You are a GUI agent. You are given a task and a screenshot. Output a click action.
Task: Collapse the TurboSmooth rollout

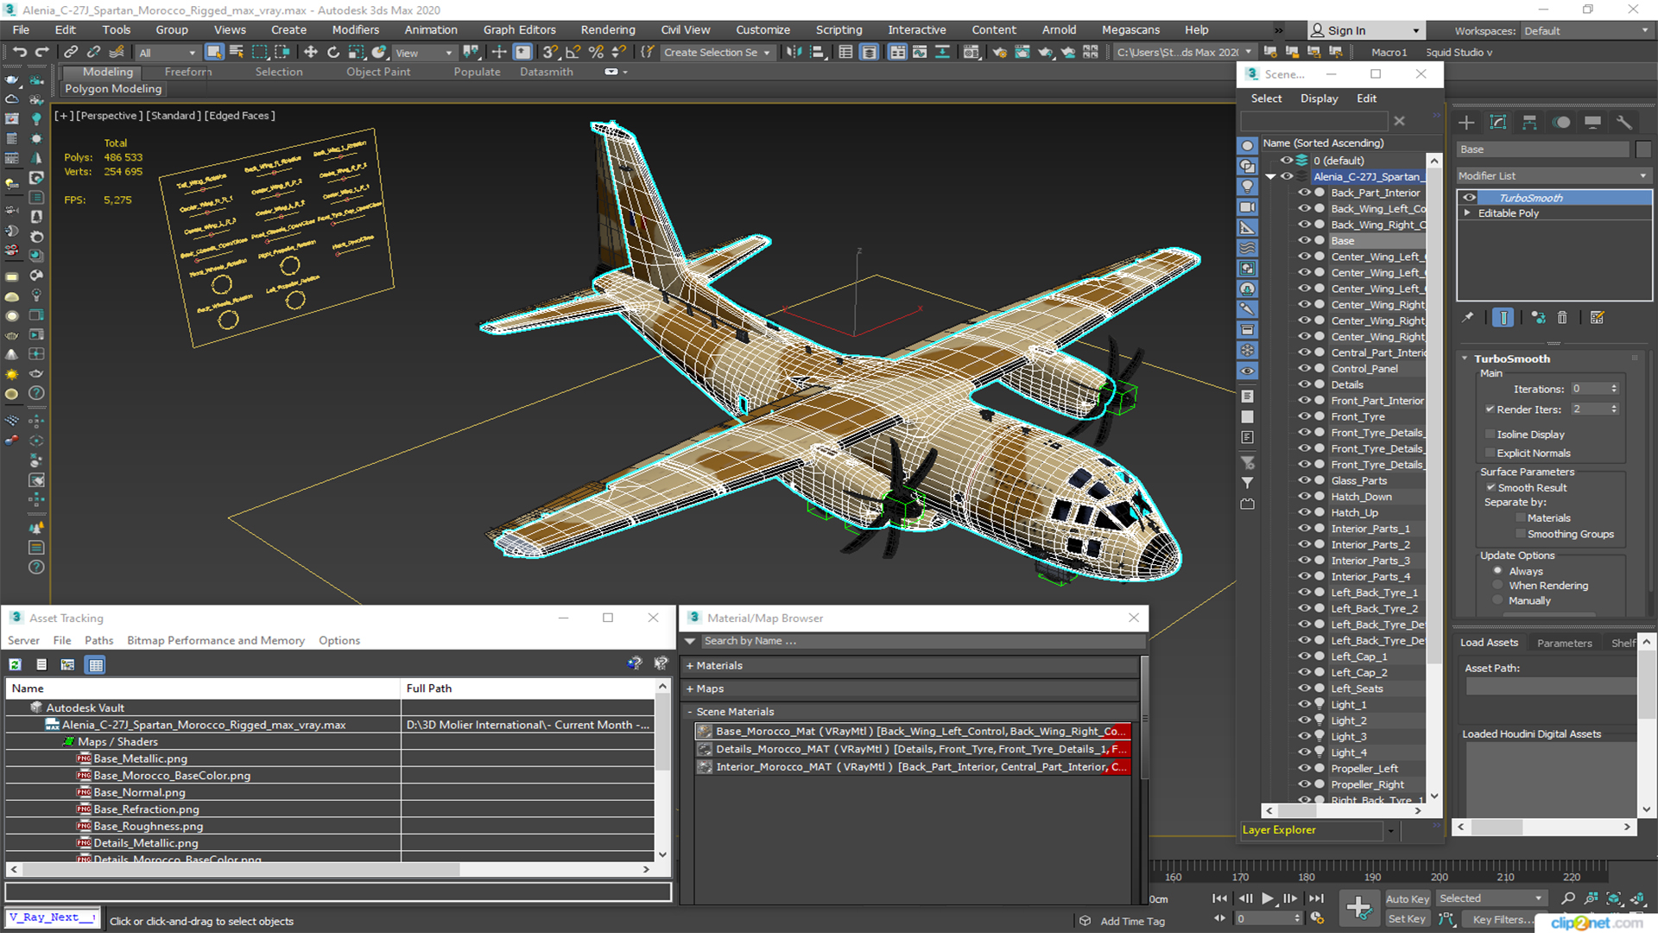(1465, 359)
